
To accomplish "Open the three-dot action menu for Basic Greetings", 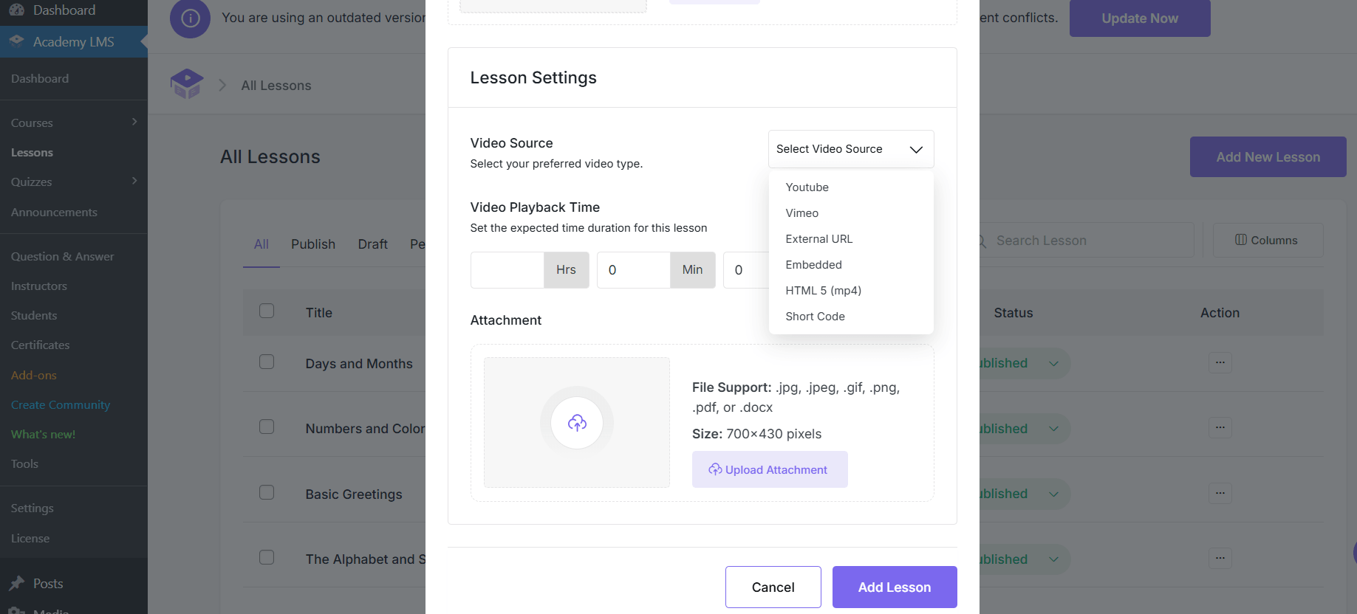I will point(1220,493).
